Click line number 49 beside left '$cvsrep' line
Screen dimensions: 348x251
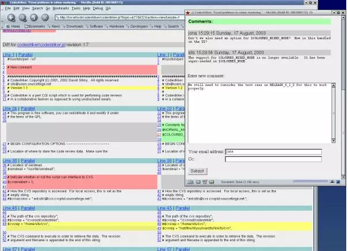pyautogui.click(x=5, y=224)
